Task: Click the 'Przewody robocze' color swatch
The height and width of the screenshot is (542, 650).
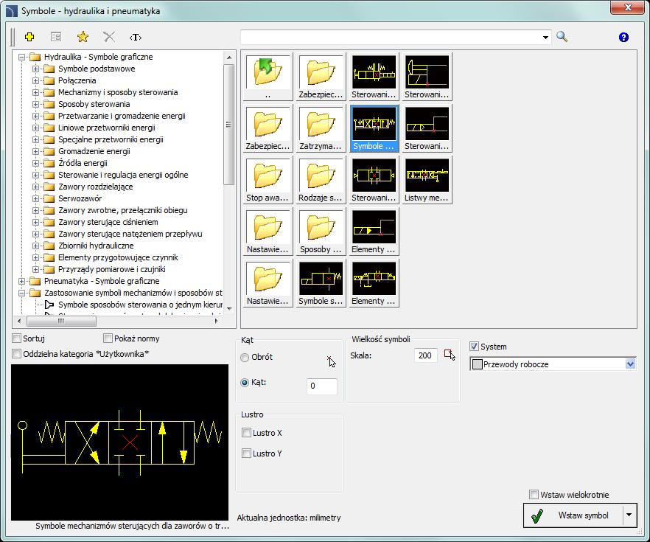Action: 477,364
